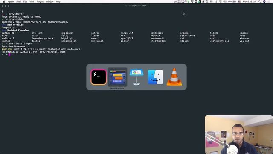The width and height of the screenshot is (273, 154).
Task: Click the 'mingw-w64' formula entry
Action: pos(127,33)
